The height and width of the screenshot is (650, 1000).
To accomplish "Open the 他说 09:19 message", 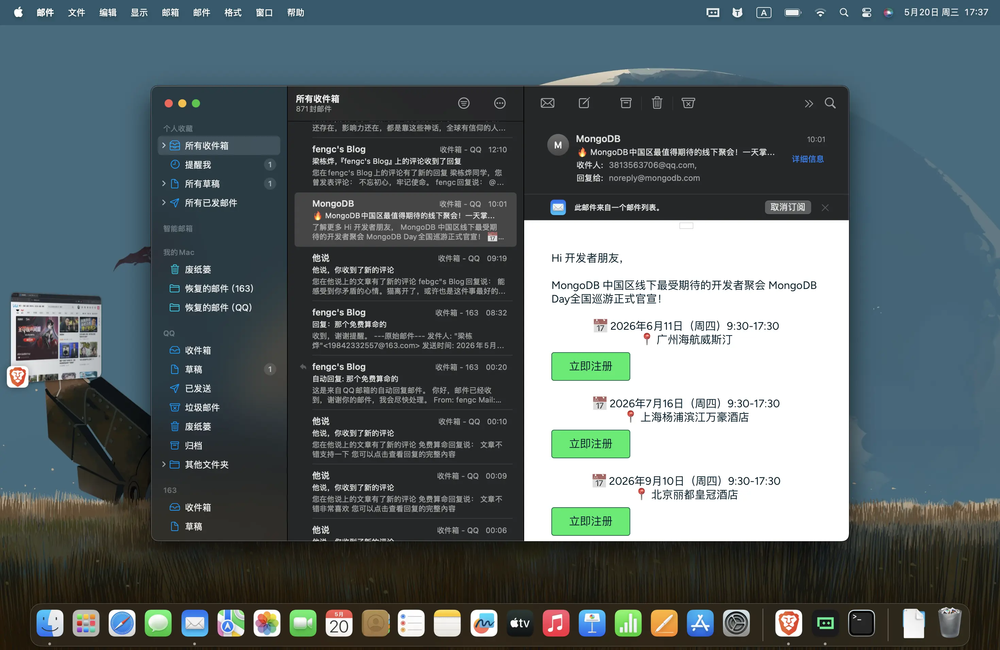I will (x=405, y=274).
